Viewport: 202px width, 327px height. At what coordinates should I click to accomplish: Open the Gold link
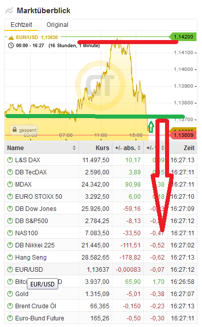[22, 294]
